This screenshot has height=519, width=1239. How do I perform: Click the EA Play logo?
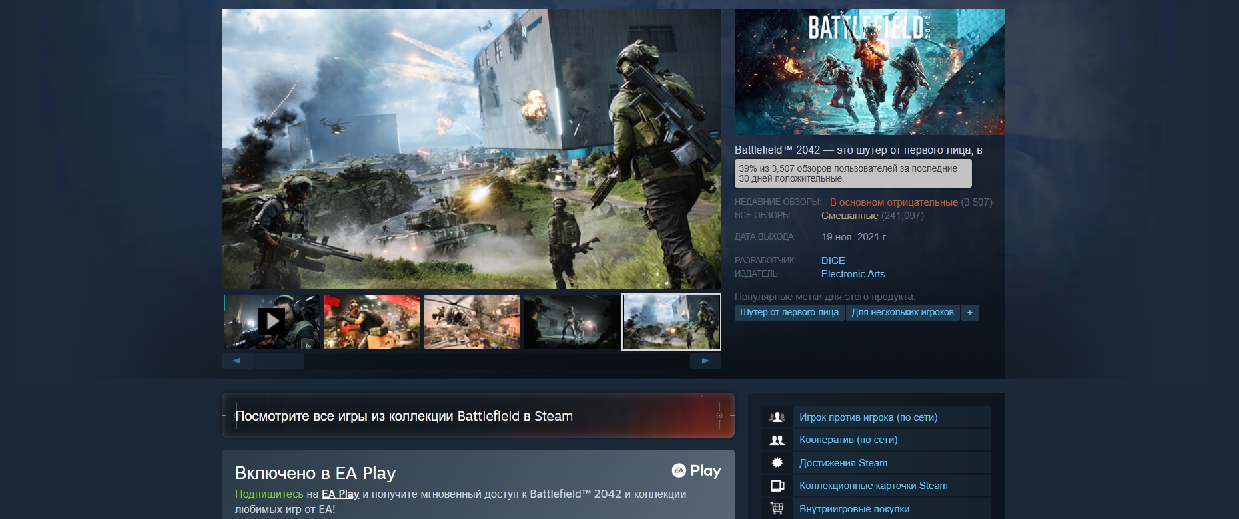tap(696, 471)
